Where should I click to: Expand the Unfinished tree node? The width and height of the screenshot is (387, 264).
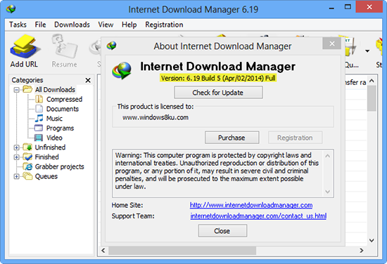(x=17, y=147)
